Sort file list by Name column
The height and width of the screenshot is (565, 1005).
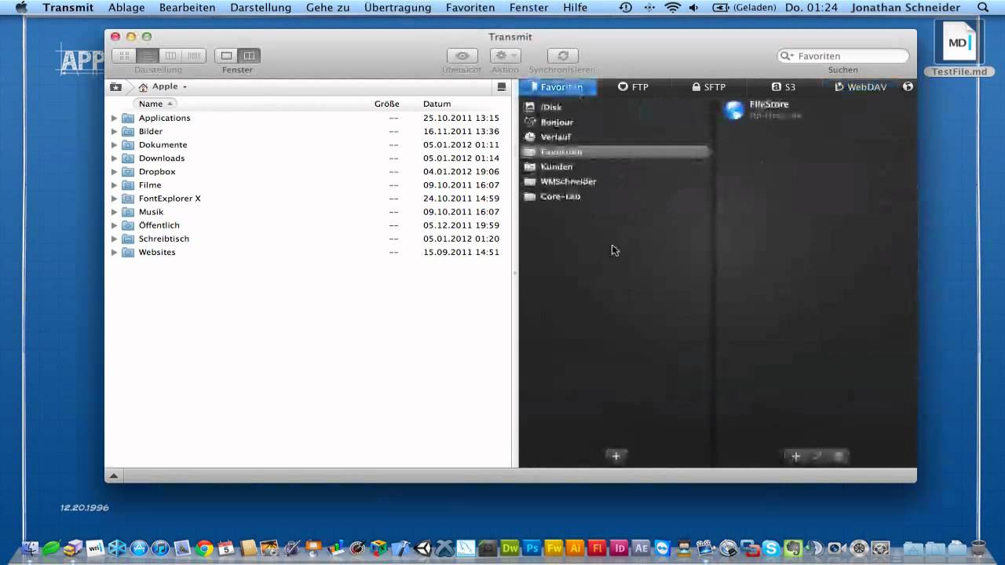tap(155, 104)
